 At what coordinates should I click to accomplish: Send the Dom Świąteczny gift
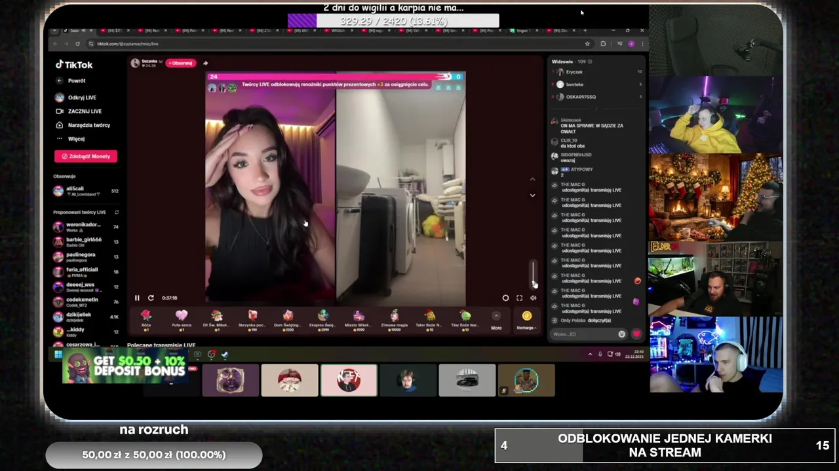[x=288, y=320]
